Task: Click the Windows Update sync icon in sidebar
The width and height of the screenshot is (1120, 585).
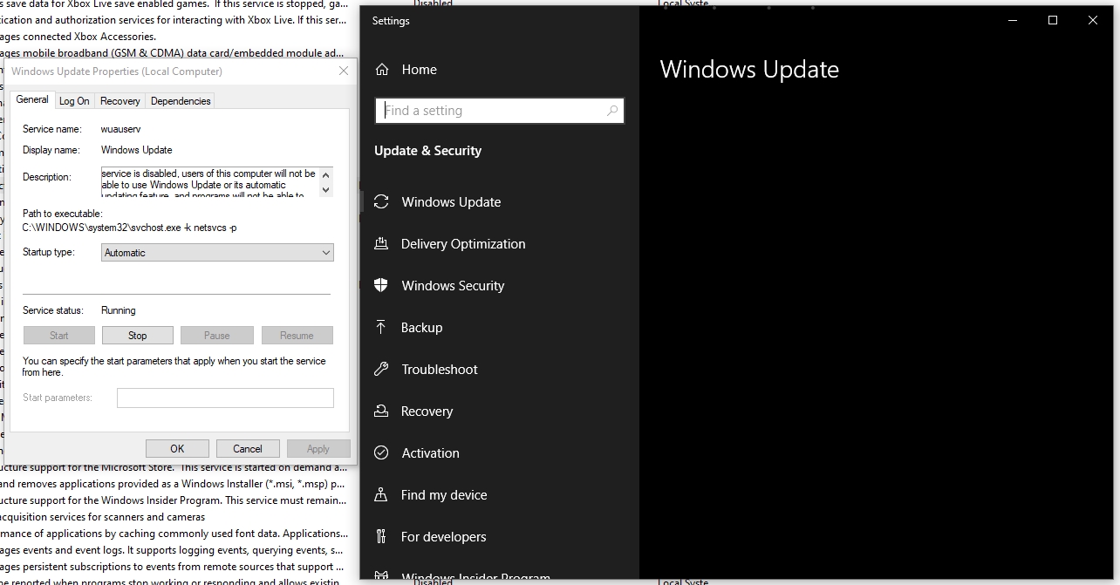Action: (381, 202)
